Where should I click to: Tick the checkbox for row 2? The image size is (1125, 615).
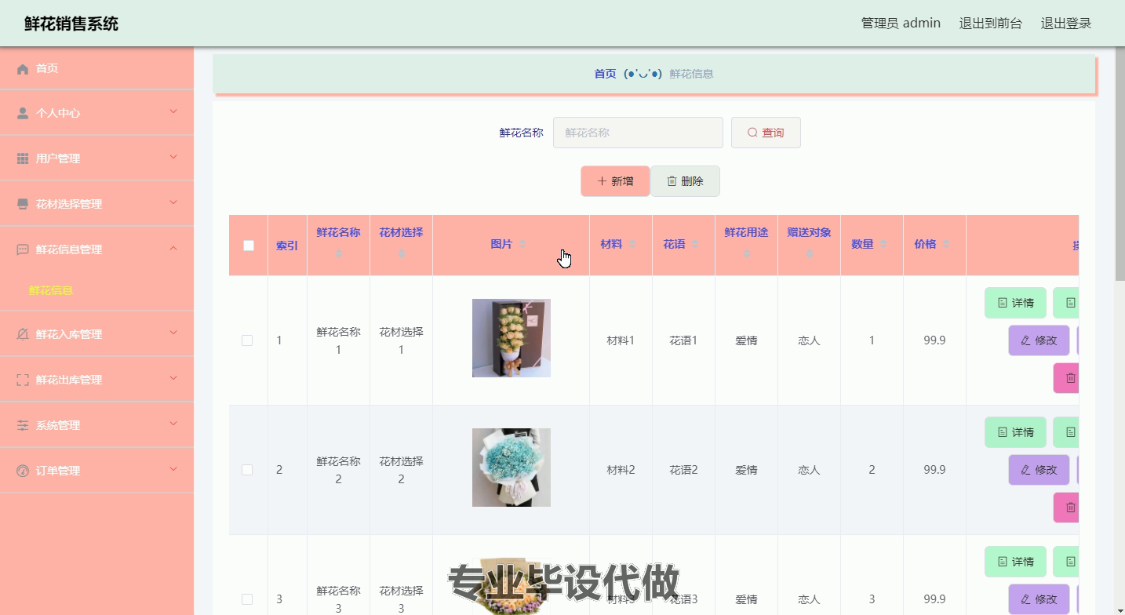coord(247,470)
